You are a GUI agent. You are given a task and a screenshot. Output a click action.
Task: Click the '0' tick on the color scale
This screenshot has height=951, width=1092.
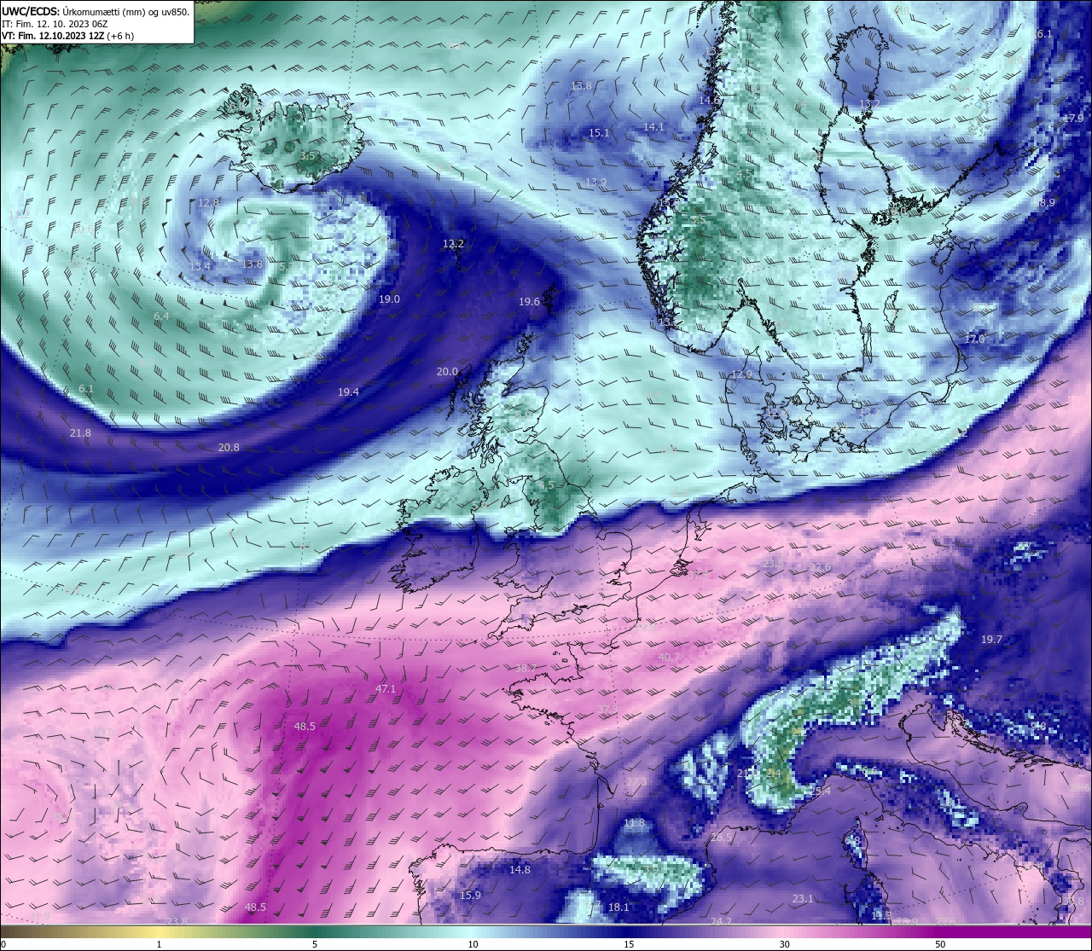[x=3, y=944]
